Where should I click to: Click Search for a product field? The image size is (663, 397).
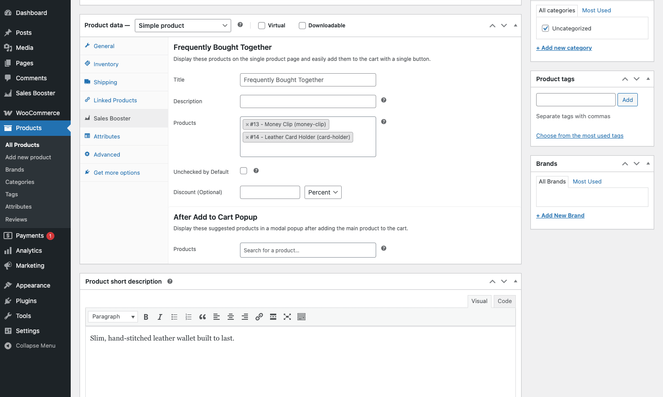(x=308, y=250)
